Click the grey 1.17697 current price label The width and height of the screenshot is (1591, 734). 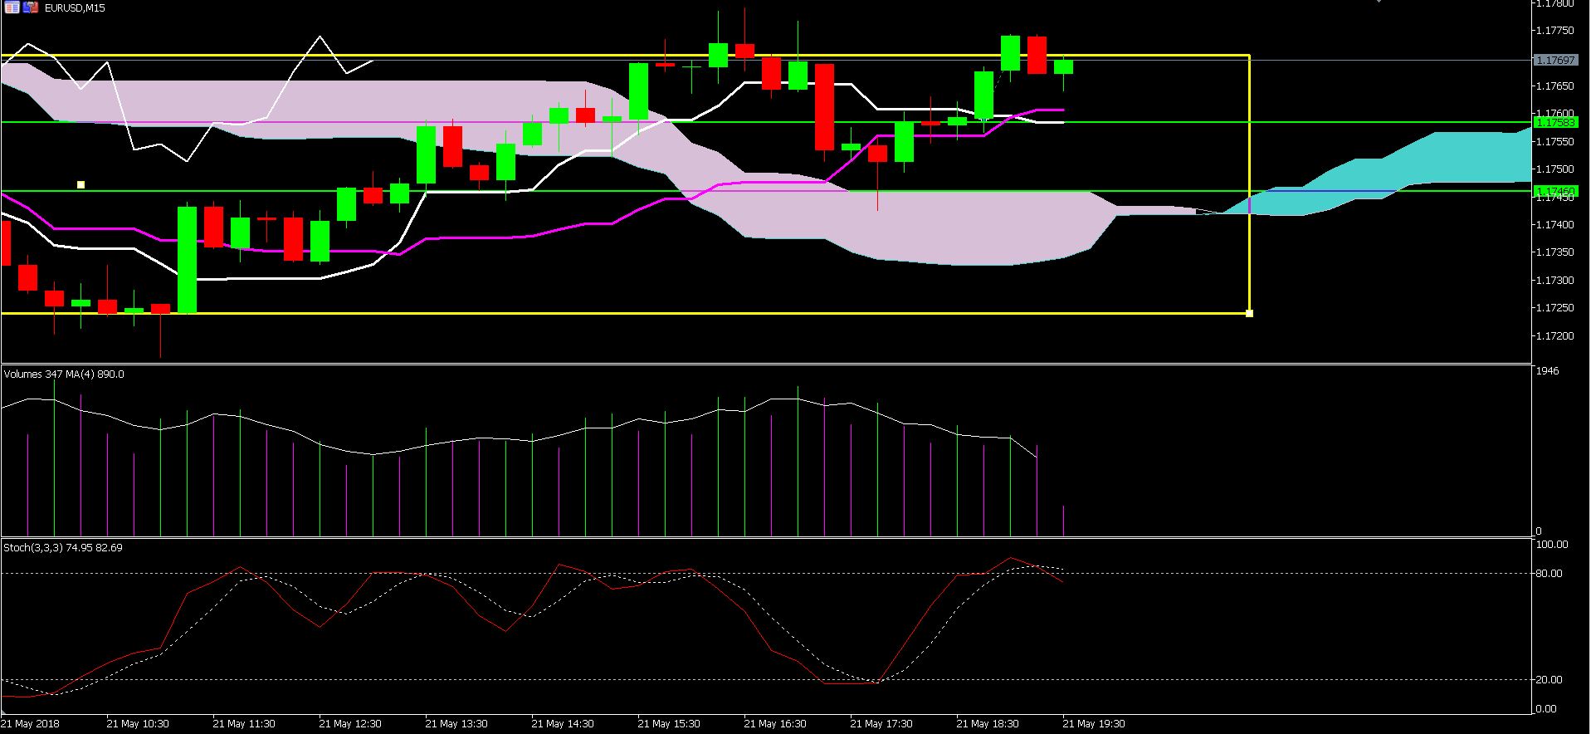[x=1554, y=60]
